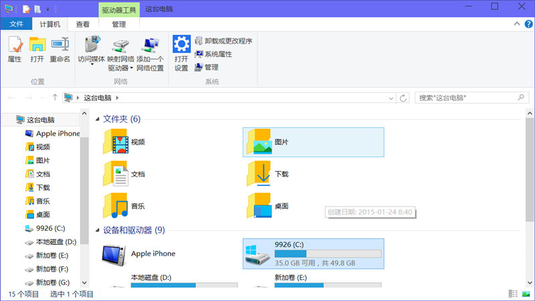Screen dimensions: 535x301
Task: Select 这台电脑 in the navigation tree
Action: 41,120
